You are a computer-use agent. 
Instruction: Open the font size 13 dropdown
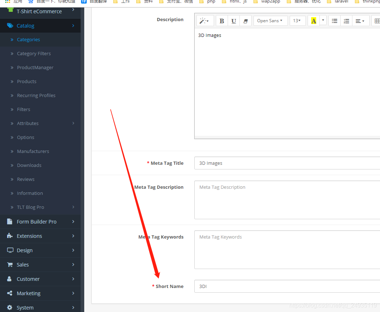tap(297, 20)
